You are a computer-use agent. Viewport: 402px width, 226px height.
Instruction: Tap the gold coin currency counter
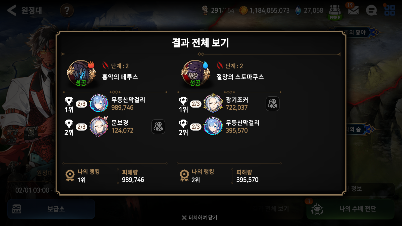point(264,11)
